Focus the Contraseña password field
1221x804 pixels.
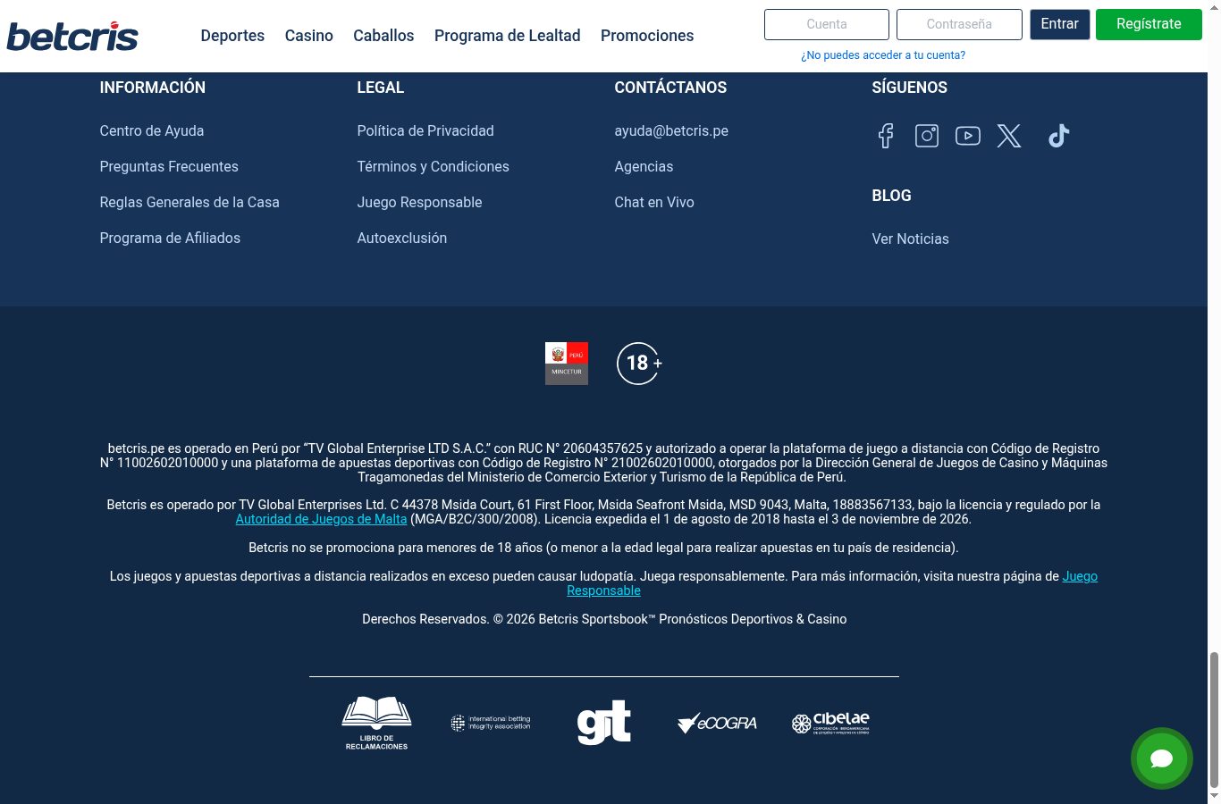(x=959, y=24)
